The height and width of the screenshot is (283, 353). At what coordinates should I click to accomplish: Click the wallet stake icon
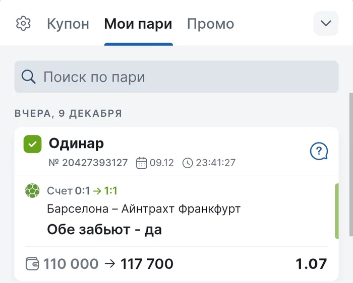(x=32, y=263)
